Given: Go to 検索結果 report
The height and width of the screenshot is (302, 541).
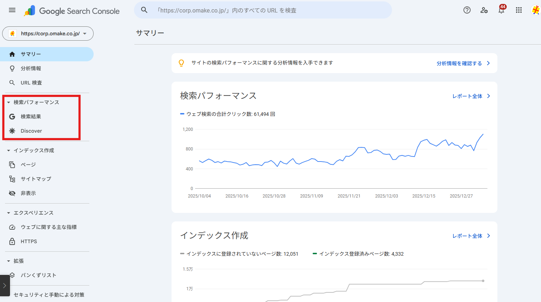Looking at the screenshot, I should pyautogui.click(x=31, y=117).
